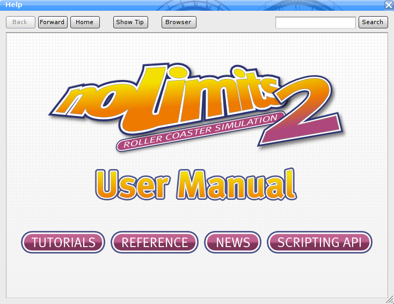Screen dimensions: 394x304
Task: Open the SCRIPTING API section
Action: click(319, 242)
